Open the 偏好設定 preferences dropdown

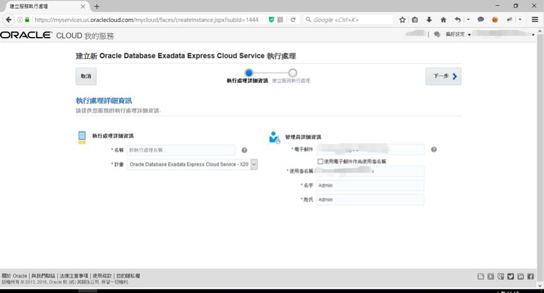pos(458,35)
